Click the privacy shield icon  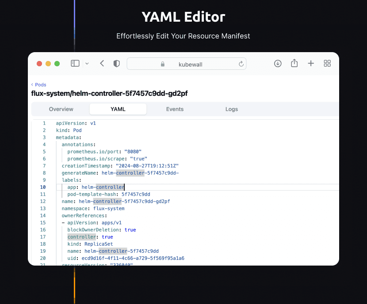point(117,64)
